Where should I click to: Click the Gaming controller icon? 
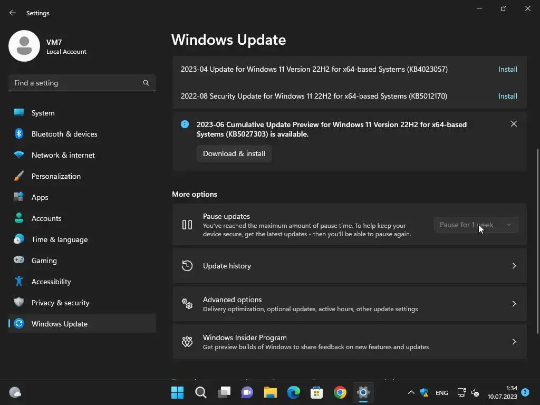point(19,260)
